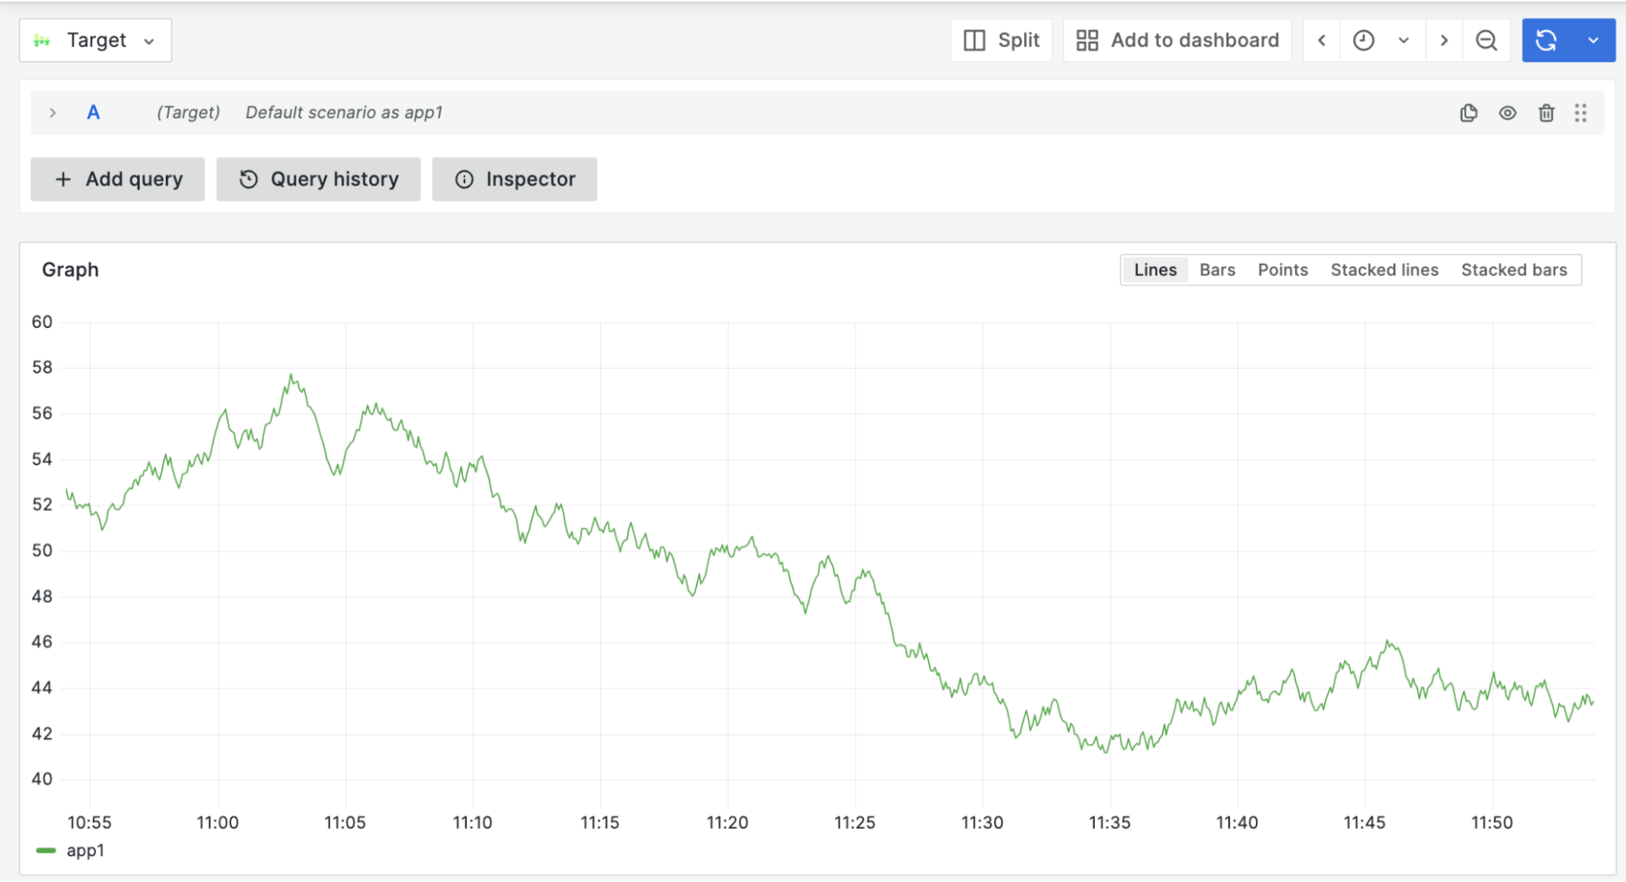
Task: Delete query A with the trash icon
Action: 1546,112
